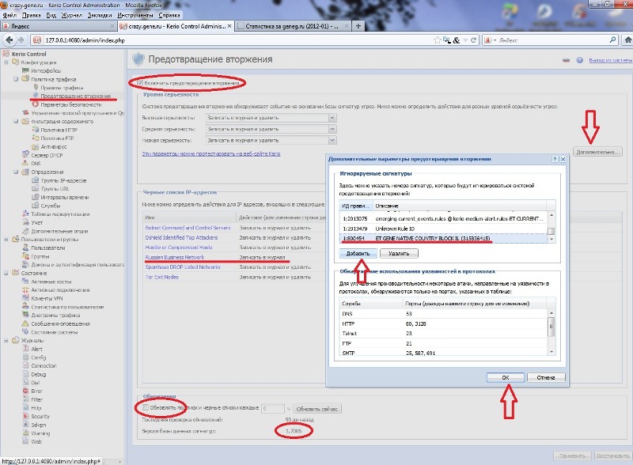Open Политика HTTP icon
633x465 pixels.
[x=36, y=130]
